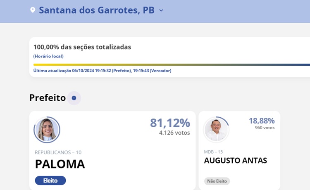Click the Horário local link

tap(48, 56)
